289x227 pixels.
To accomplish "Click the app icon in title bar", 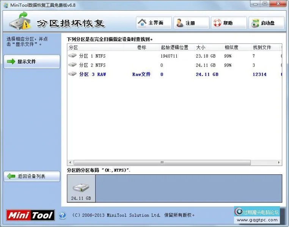I will coord(6,5).
